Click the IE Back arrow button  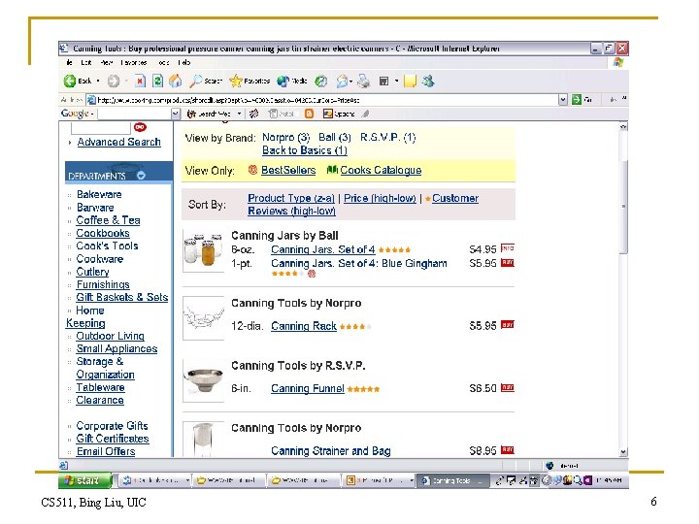coord(70,81)
